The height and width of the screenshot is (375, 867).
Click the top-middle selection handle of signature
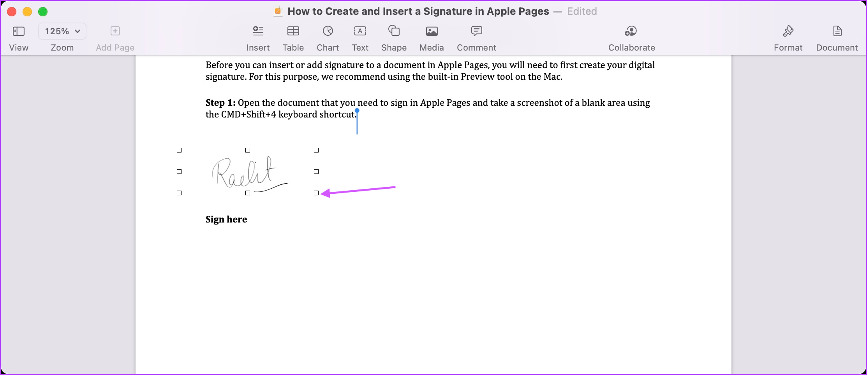tap(248, 150)
